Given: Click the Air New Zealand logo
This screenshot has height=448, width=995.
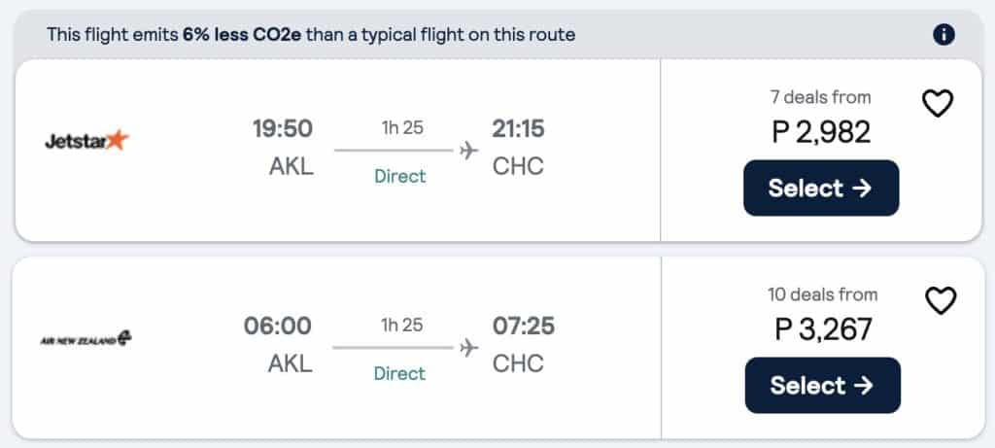Looking at the screenshot, I should tap(86, 339).
